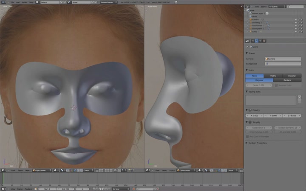Select Metric units option

pos(273,76)
